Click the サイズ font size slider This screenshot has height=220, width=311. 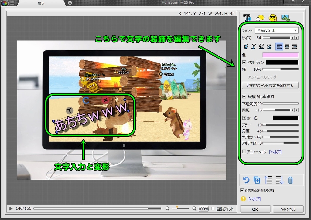click(x=276, y=38)
